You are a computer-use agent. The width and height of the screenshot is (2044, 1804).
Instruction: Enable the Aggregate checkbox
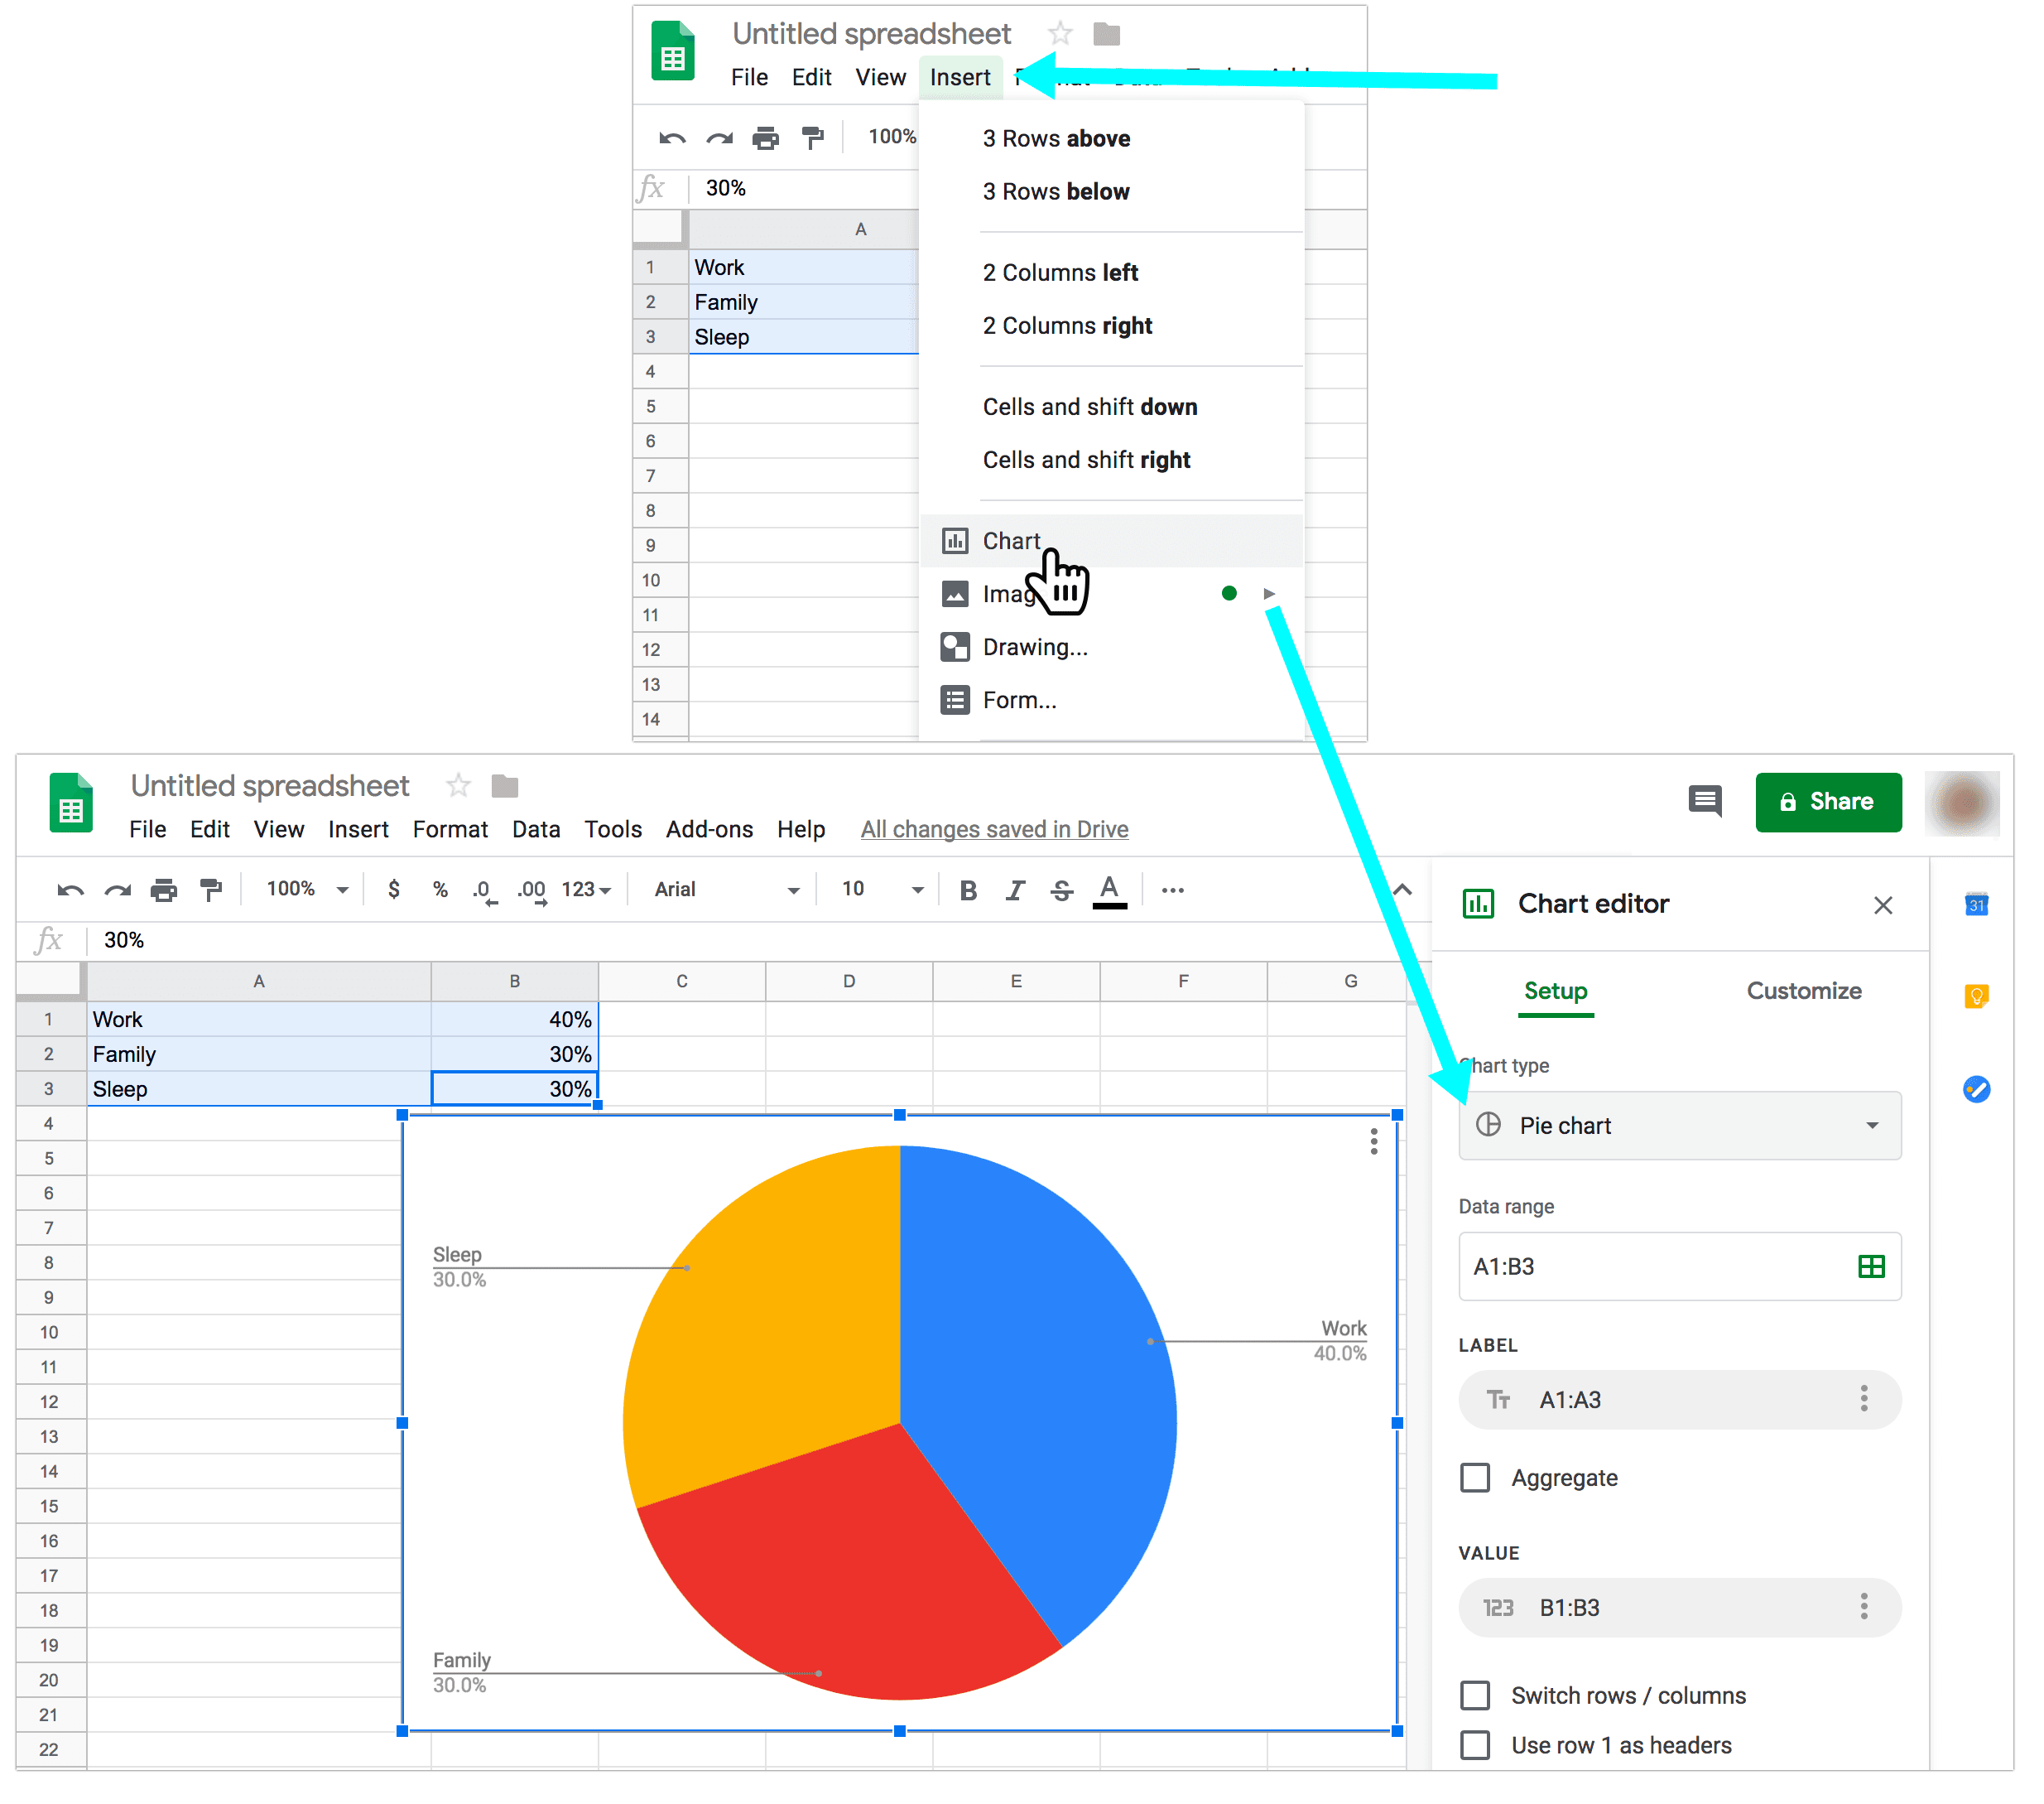pos(1475,1478)
